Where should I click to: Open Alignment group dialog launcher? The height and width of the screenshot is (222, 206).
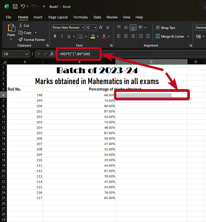coord(191,45)
